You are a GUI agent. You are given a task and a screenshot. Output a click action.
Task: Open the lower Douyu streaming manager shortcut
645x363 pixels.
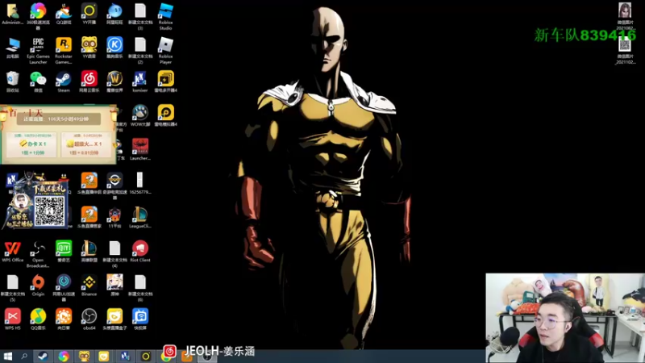click(89, 217)
